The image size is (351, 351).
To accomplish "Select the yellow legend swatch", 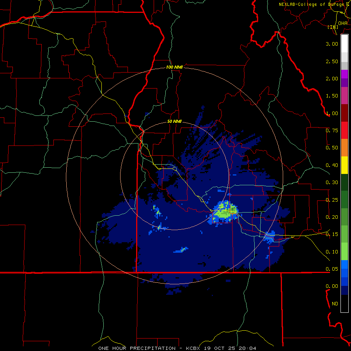I will 344,165.
